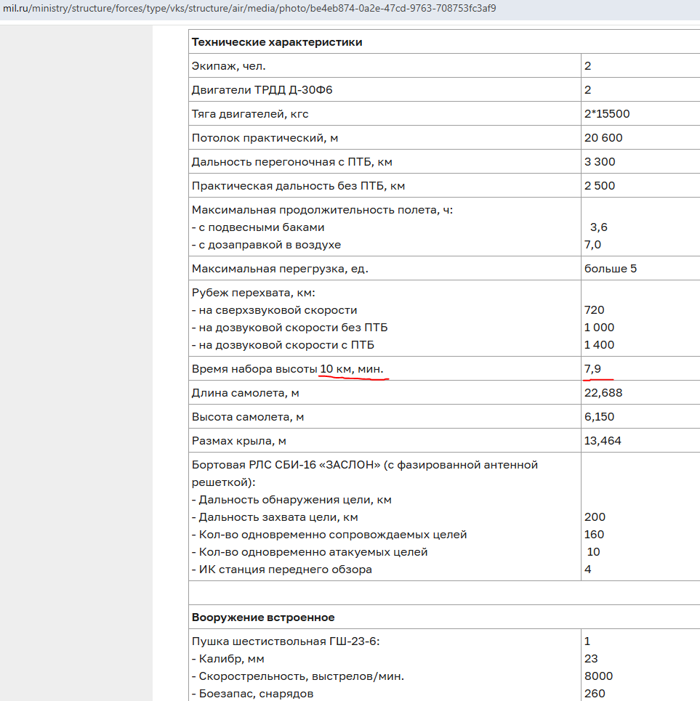Click '- ИК станция переднего обзора'
700x701 pixels.
282,570
